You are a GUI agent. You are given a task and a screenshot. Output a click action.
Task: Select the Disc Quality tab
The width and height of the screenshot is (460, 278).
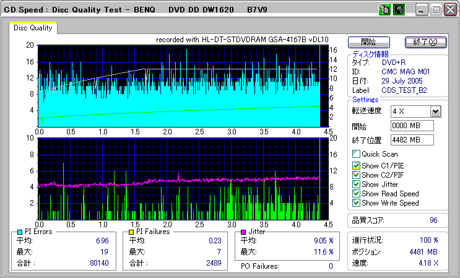point(33,28)
